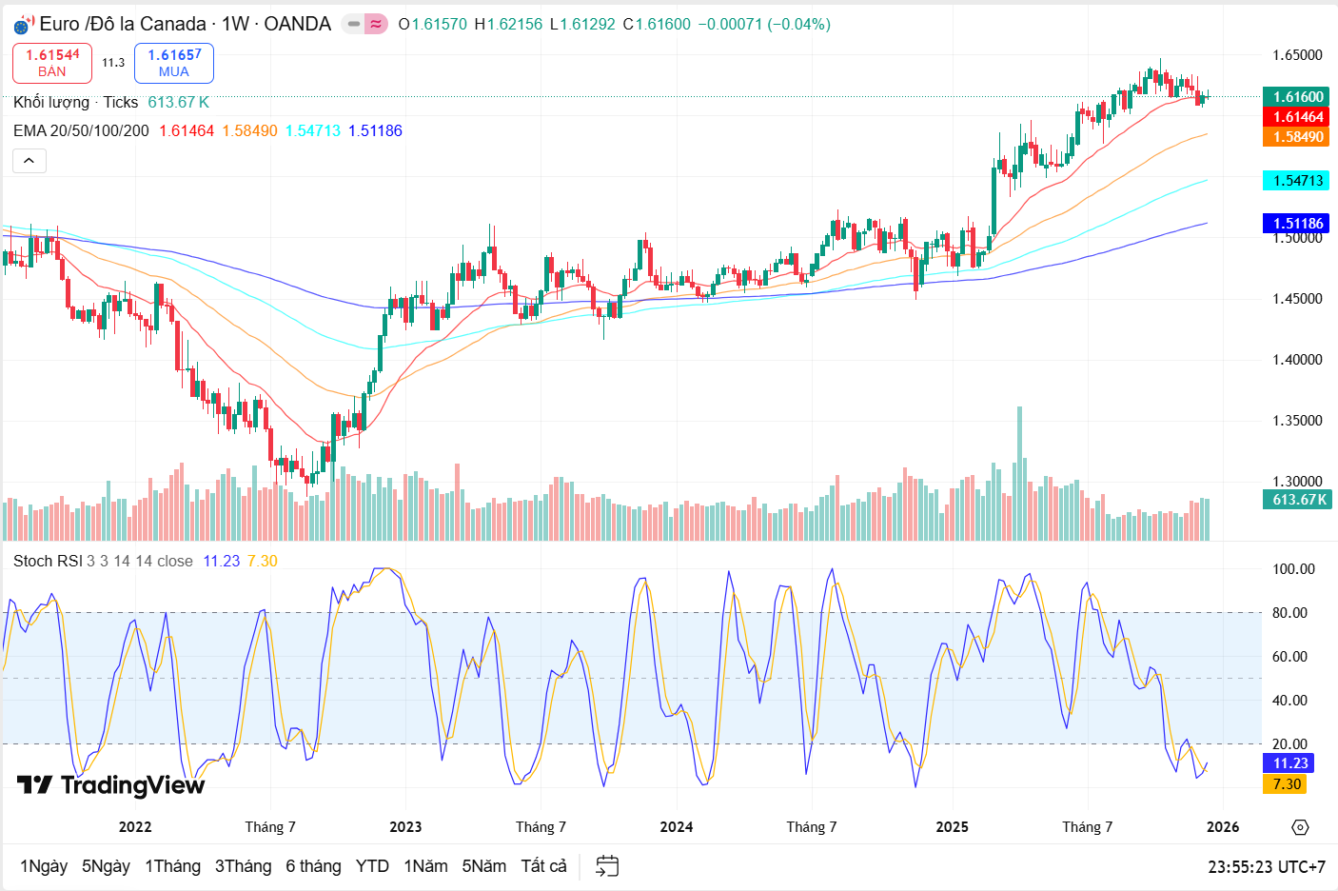Collapse the indicator legend with chevron
Screen dimensions: 1338x891
tap(30, 161)
